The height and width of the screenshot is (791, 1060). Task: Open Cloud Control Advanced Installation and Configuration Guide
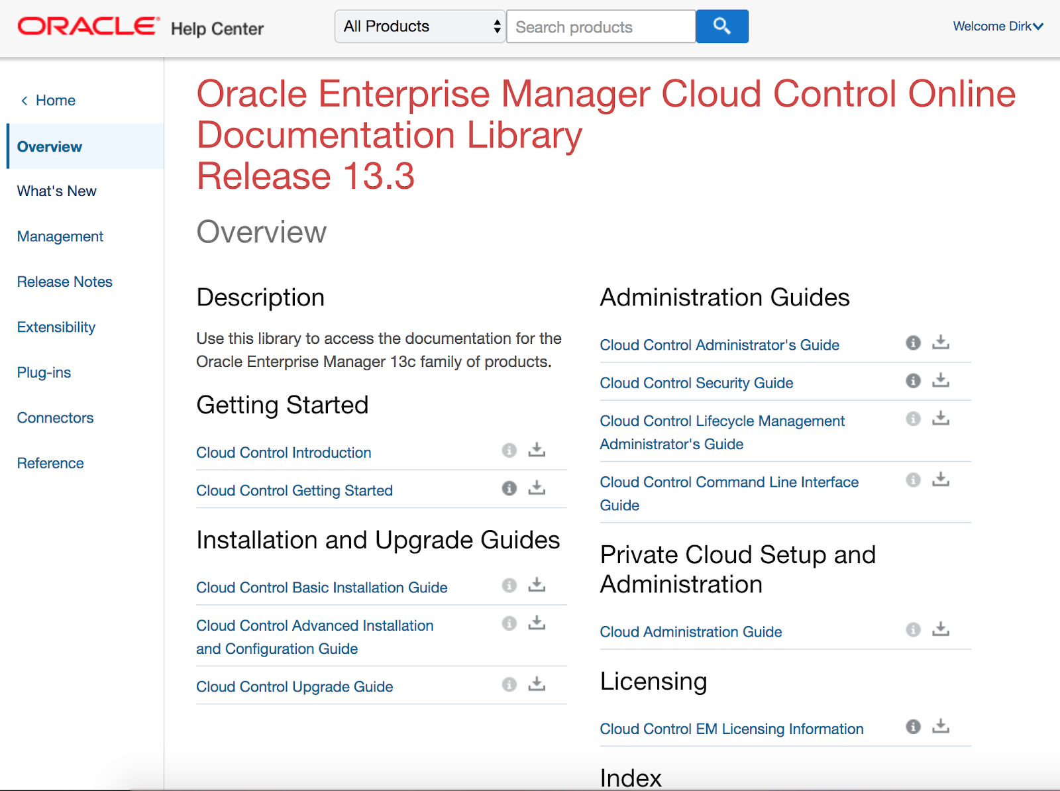tap(315, 637)
